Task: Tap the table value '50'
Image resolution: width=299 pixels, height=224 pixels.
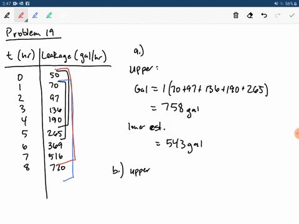Action: point(54,75)
